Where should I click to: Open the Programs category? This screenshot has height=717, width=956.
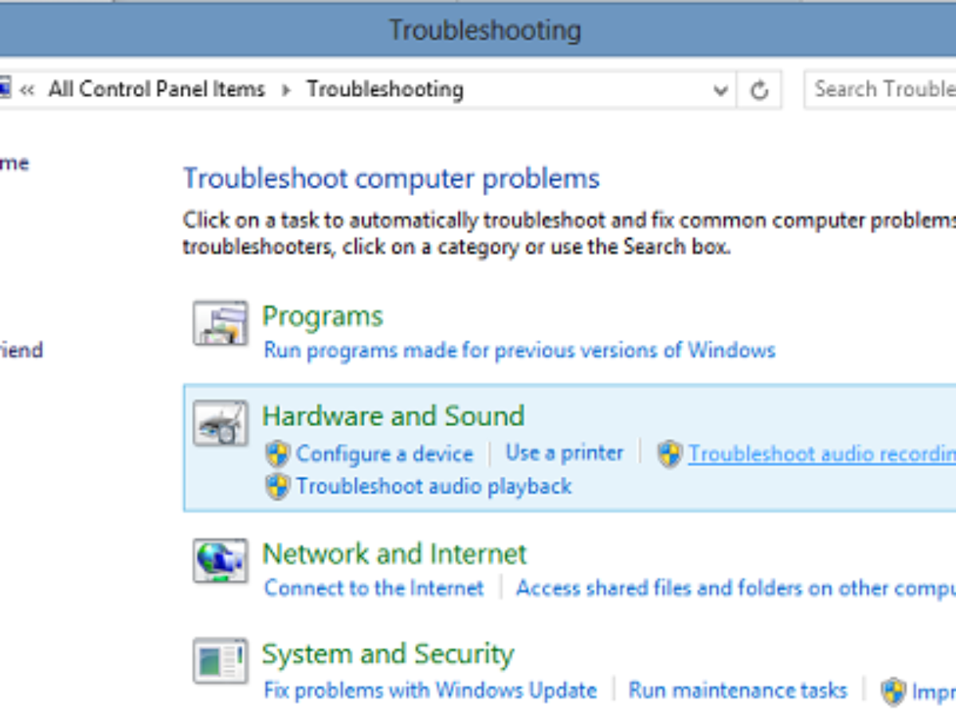pyautogui.click(x=323, y=316)
